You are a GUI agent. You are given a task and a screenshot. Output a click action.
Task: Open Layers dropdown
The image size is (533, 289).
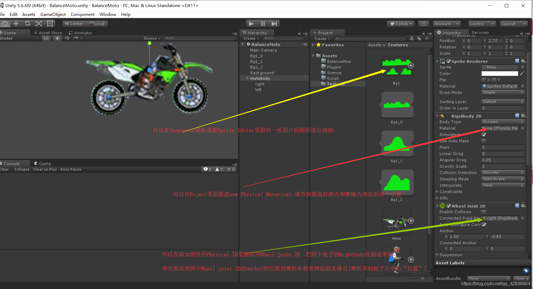pyautogui.click(x=482, y=24)
